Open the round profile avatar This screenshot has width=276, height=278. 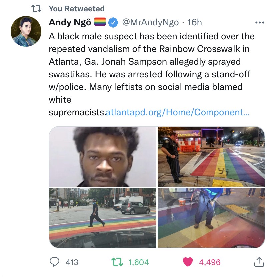26,31
